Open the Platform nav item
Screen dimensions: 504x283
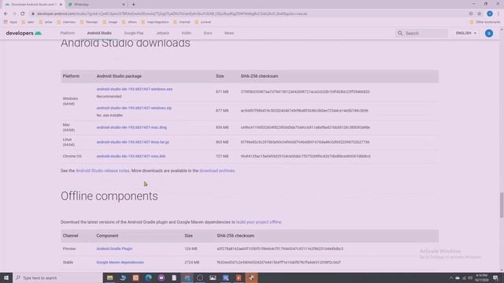click(67, 33)
